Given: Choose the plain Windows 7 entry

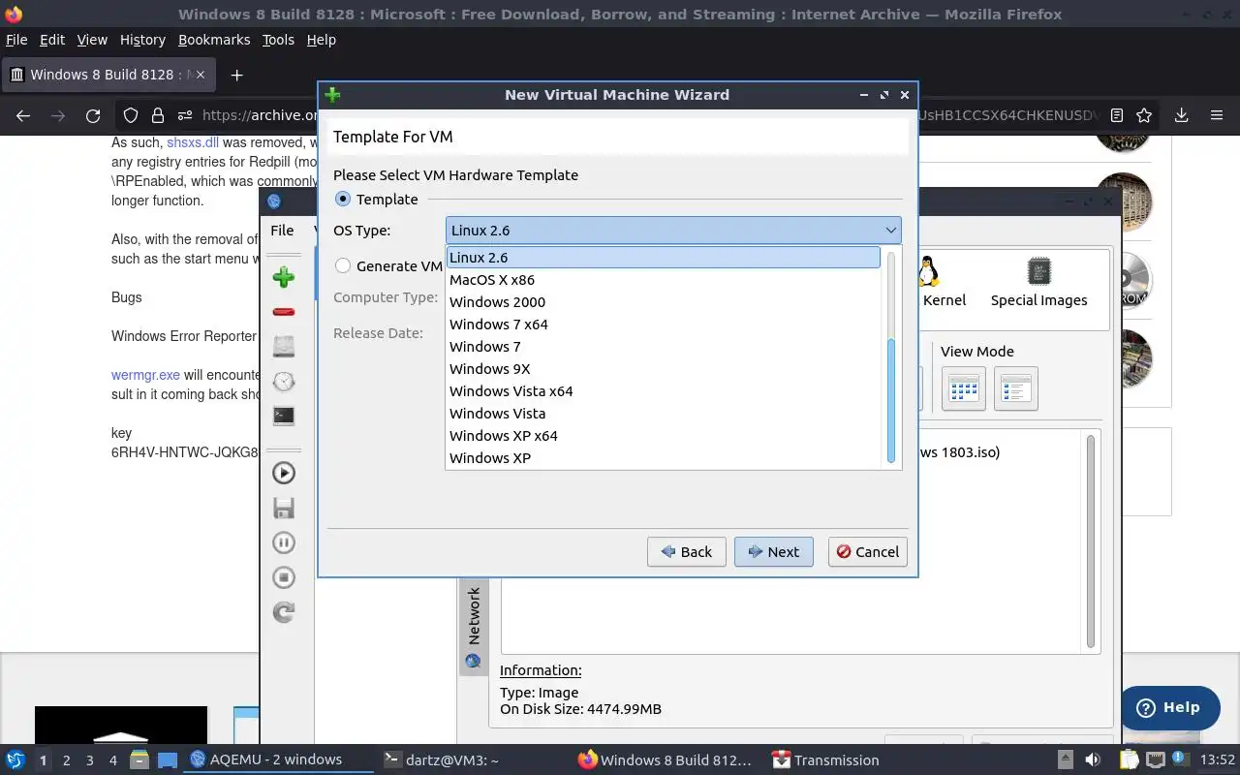Looking at the screenshot, I should (664, 347).
